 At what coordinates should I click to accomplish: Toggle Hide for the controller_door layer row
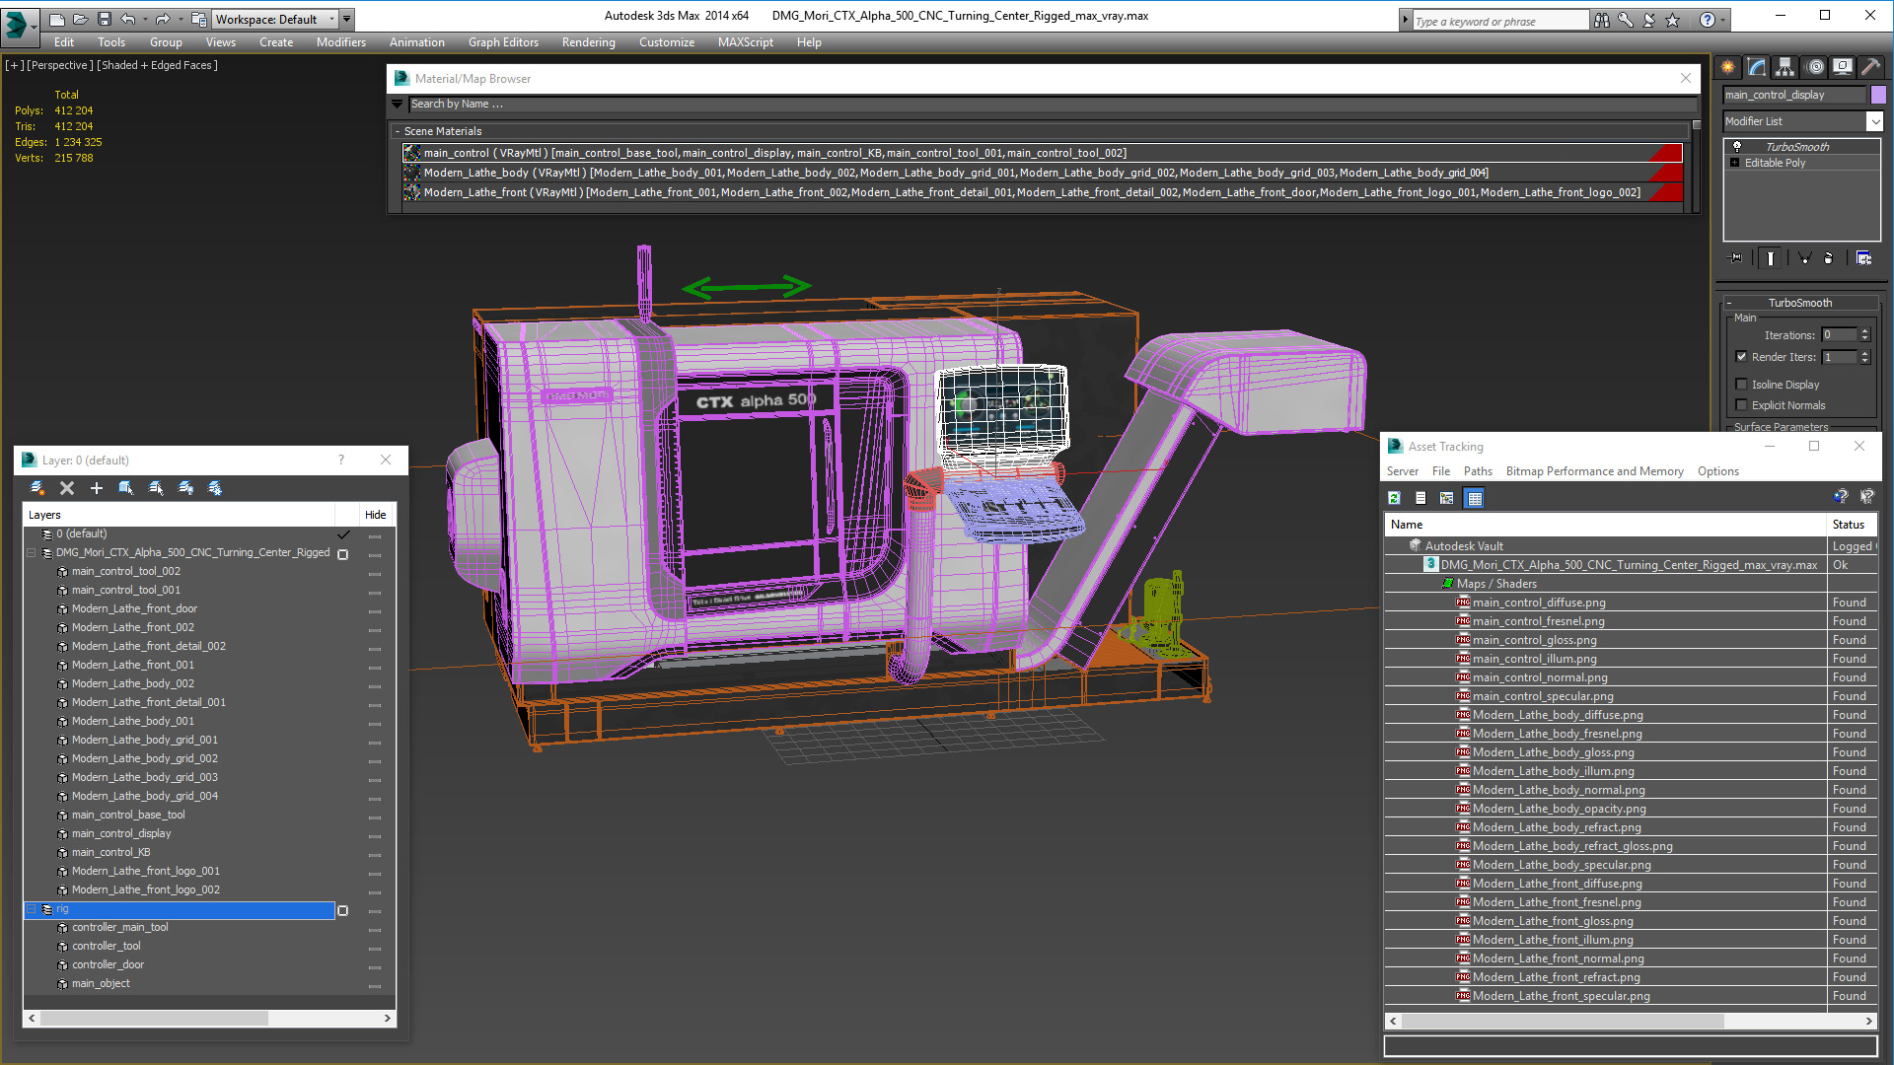(375, 966)
